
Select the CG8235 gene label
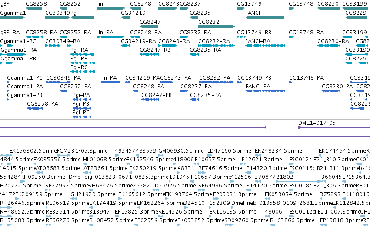click(x=200, y=13)
